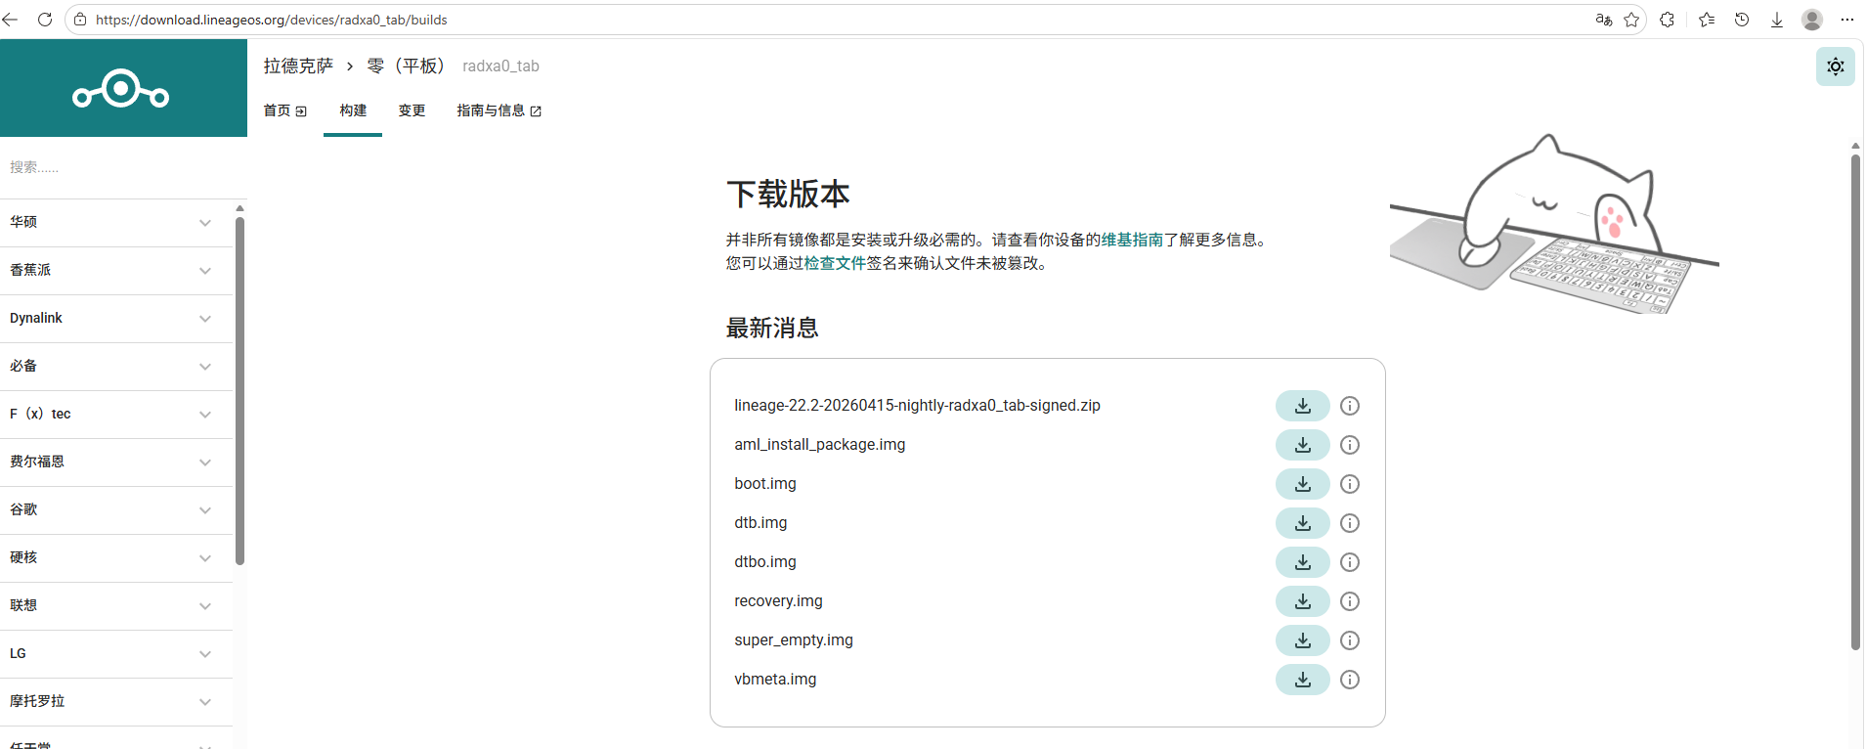This screenshot has width=1866, height=749.
Task: Click the vbmeta.img filename text
Action: [775, 680]
